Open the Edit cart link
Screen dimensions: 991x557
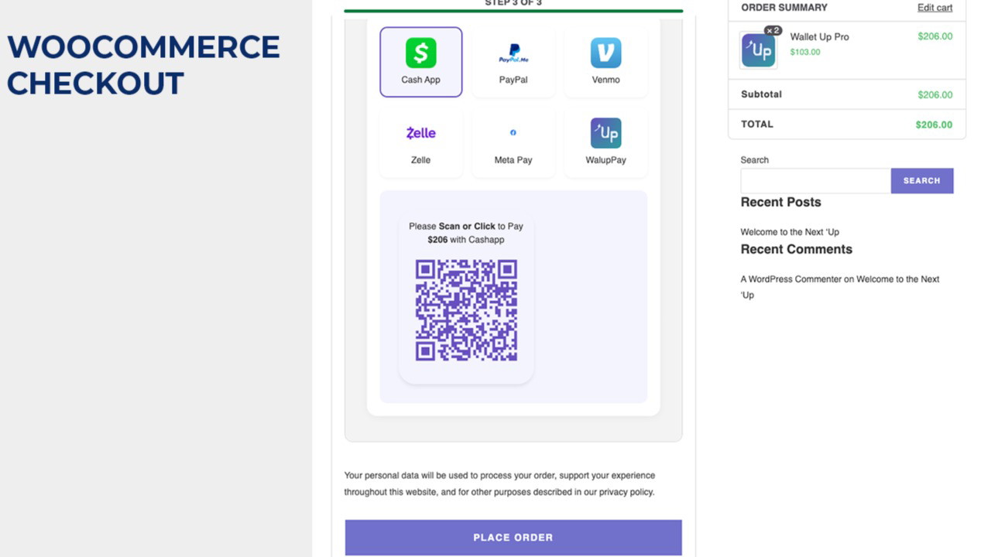[934, 8]
